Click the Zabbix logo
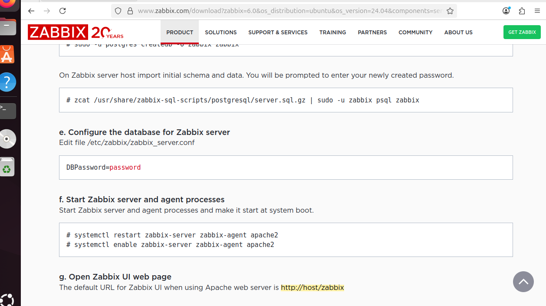 pos(76,32)
